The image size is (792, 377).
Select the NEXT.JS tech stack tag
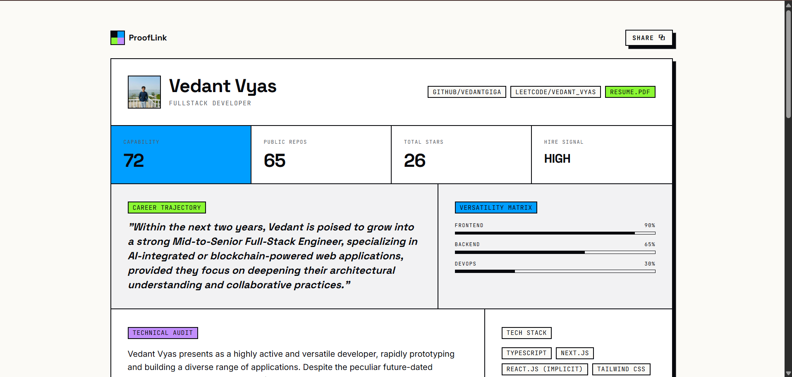pos(575,353)
